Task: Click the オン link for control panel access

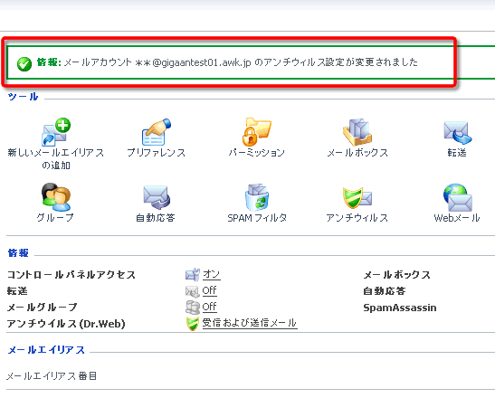Action: [211, 274]
